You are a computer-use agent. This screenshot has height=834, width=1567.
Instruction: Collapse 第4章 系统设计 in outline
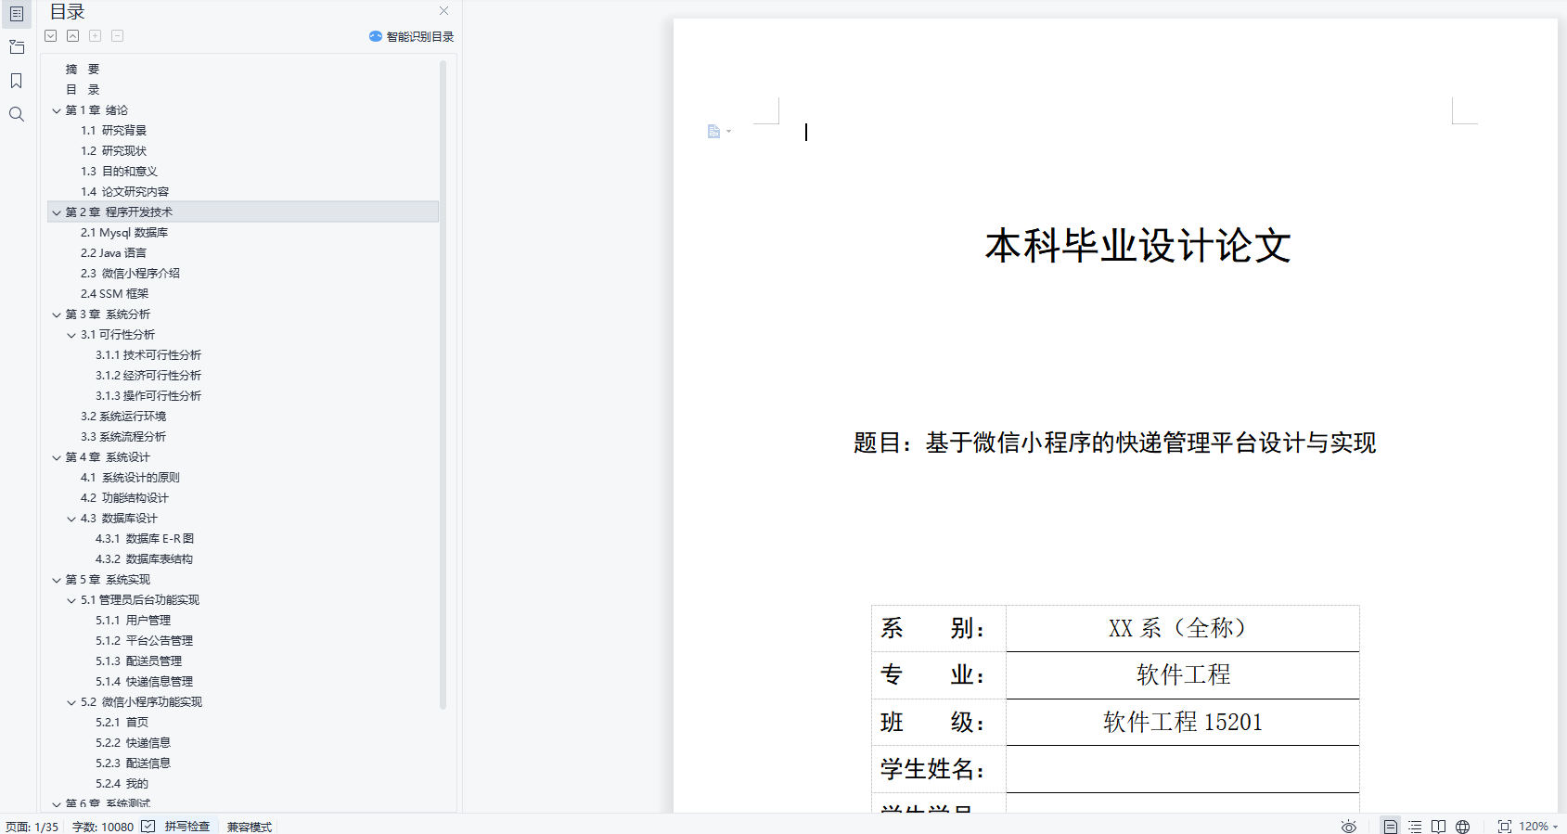coord(57,457)
